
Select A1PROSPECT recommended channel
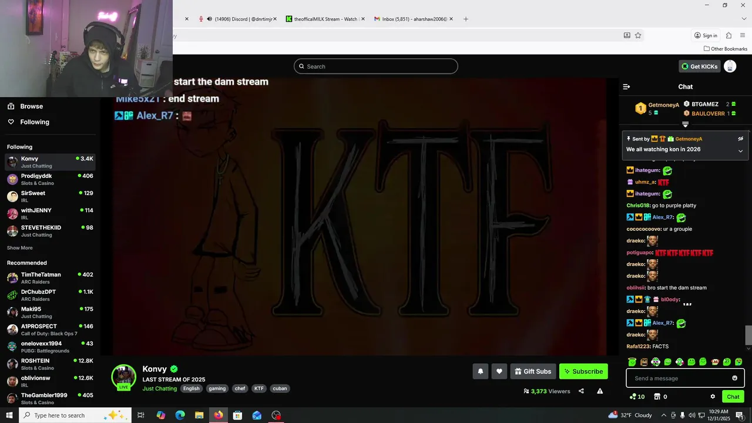(50, 330)
